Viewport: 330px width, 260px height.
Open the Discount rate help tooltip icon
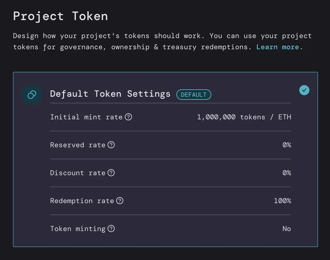111,173
